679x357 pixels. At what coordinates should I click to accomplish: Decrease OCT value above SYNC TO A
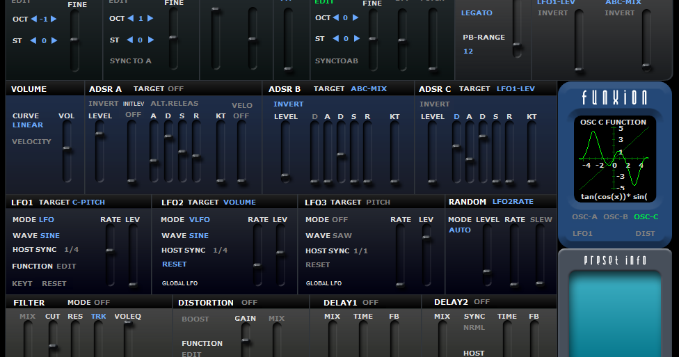point(130,18)
